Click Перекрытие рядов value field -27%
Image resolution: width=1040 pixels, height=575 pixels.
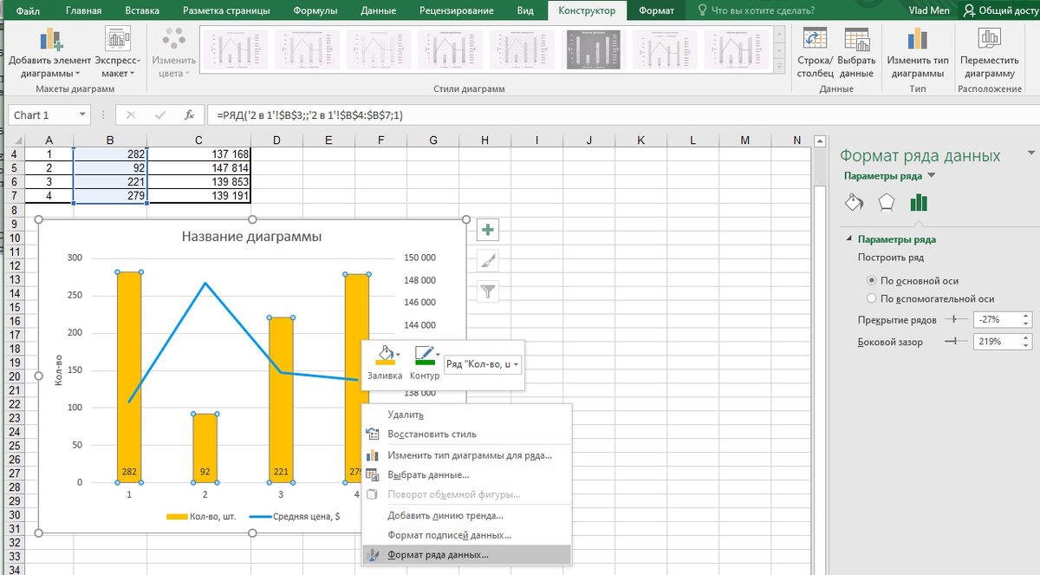998,319
